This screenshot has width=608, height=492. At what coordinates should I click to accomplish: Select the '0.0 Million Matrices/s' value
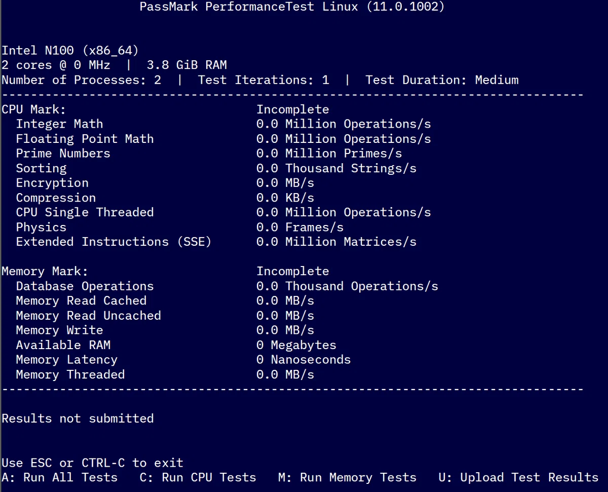(x=336, y=242)
